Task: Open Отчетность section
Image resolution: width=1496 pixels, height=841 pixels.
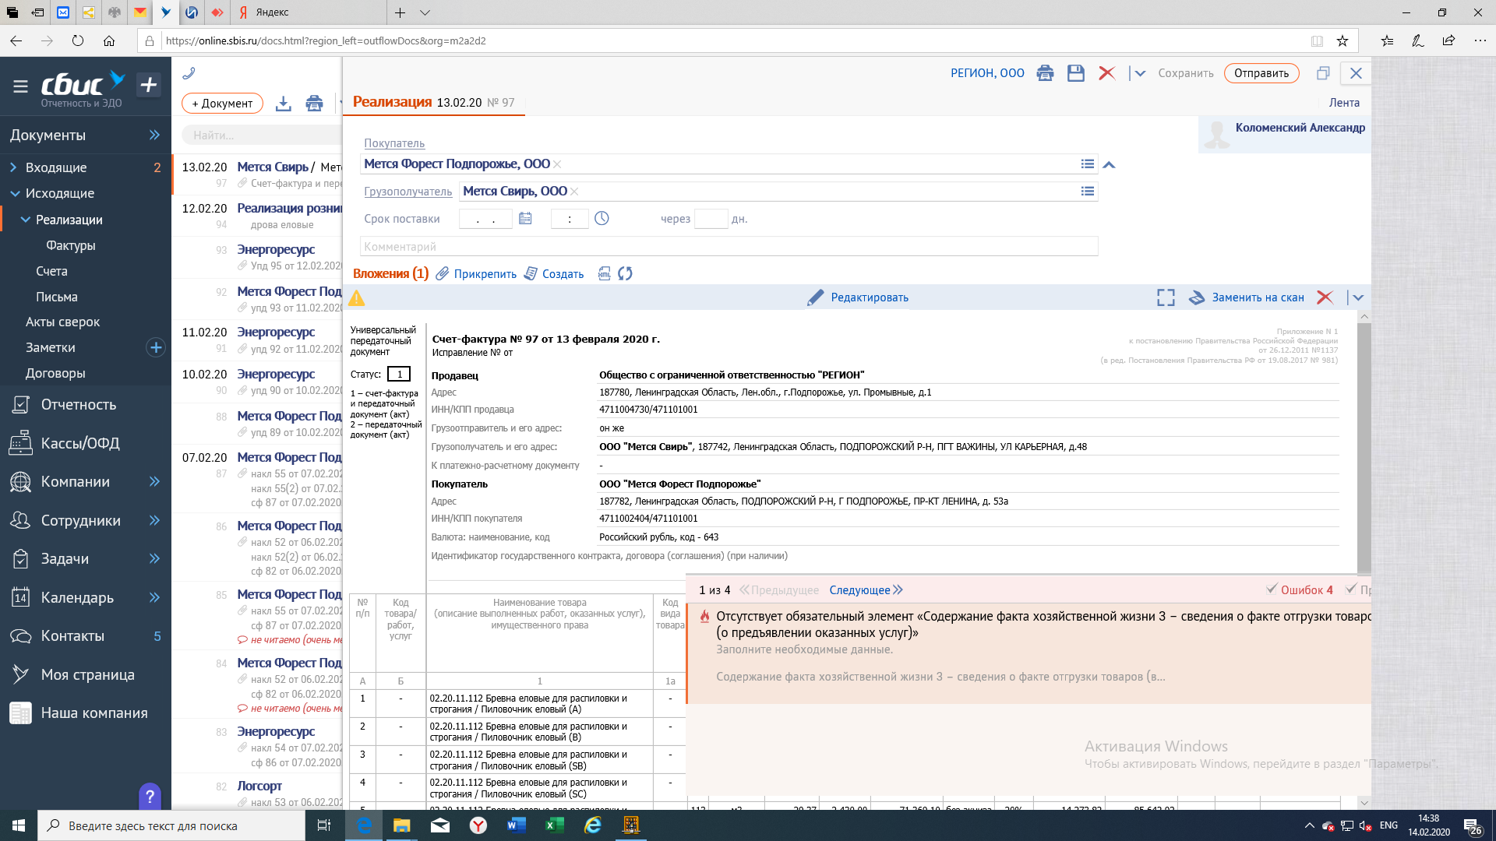Action: [x=78, y=405]
